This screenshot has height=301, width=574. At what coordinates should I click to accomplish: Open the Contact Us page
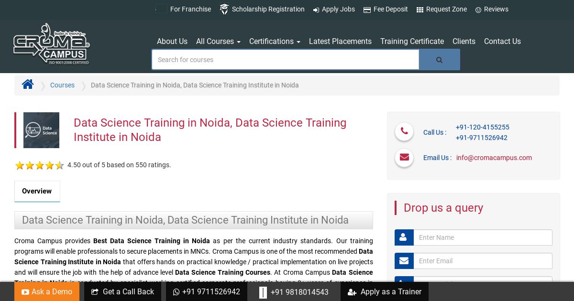[502, 41]
